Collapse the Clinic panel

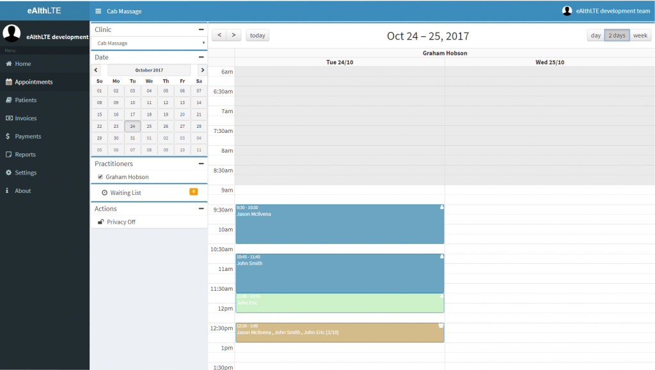click(201, 29)
